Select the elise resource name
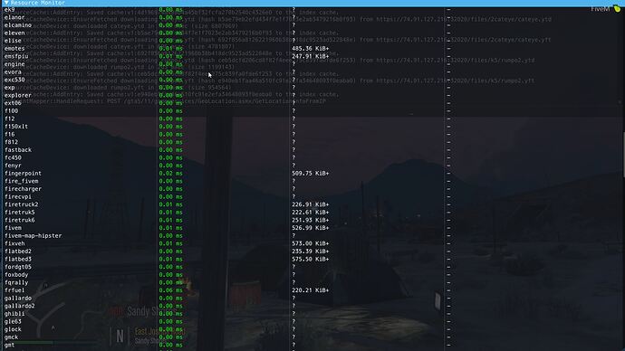Viewport: 625px width, 351px height. (x=13, y=41)
